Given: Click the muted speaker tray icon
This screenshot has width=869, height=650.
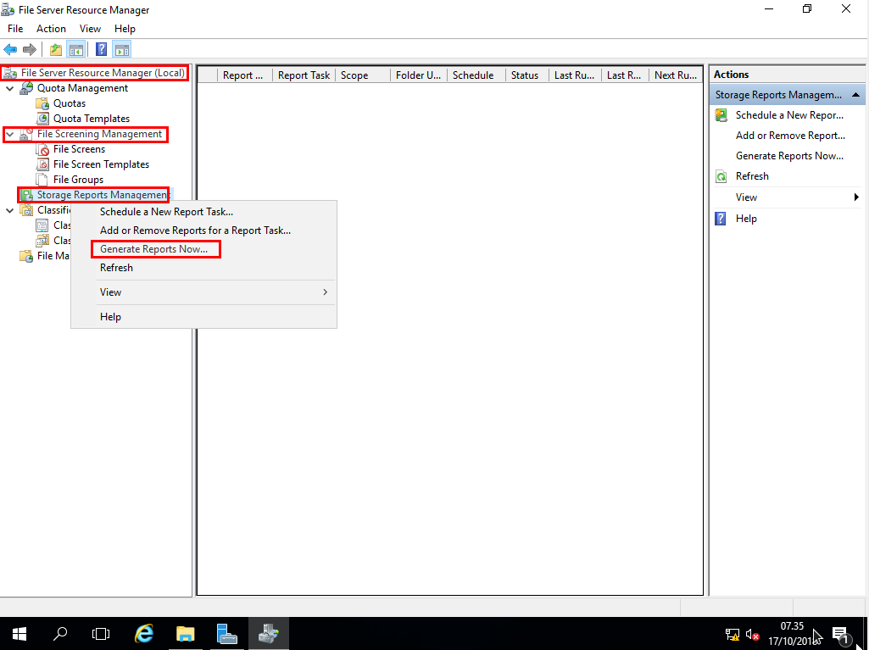Looking at the screenshot, I should click(x=752, y=635).
